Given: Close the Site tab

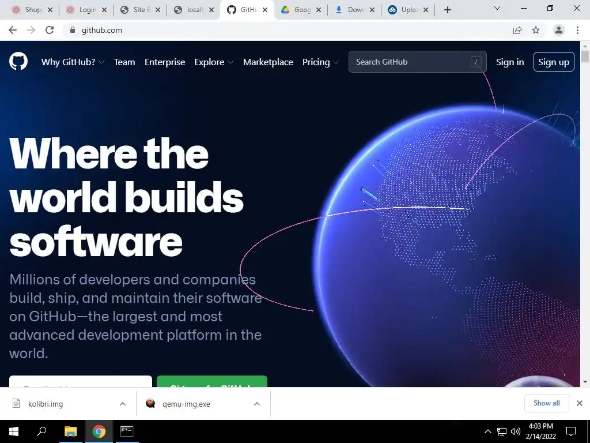Looking at the screenshot, I should click(158, 10).
